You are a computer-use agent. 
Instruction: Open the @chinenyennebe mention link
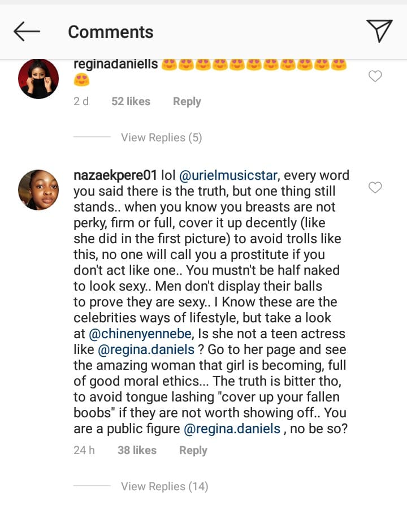[140, 334]
